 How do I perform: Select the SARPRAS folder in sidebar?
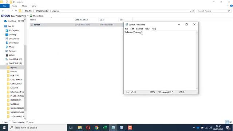pos(13,104)
